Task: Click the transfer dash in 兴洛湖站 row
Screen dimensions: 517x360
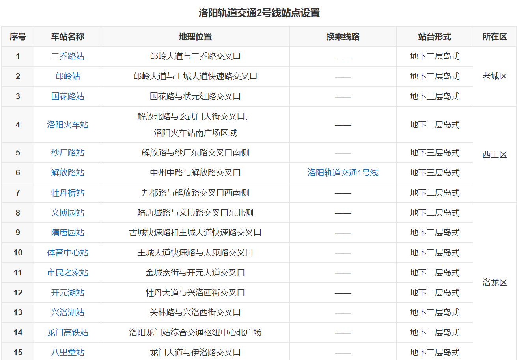Action: [x=343, y=312]
